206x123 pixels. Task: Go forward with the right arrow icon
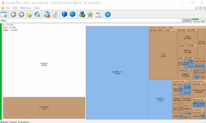click(x=21, y=14)
